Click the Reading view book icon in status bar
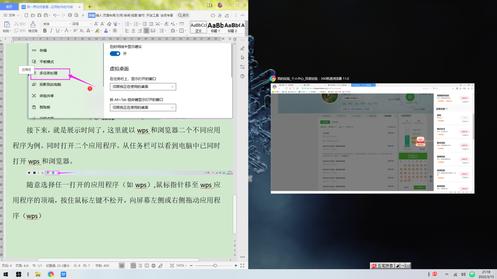Image resolution: width=497 pixels, height=279 pixels. click(x=147, y=265)
